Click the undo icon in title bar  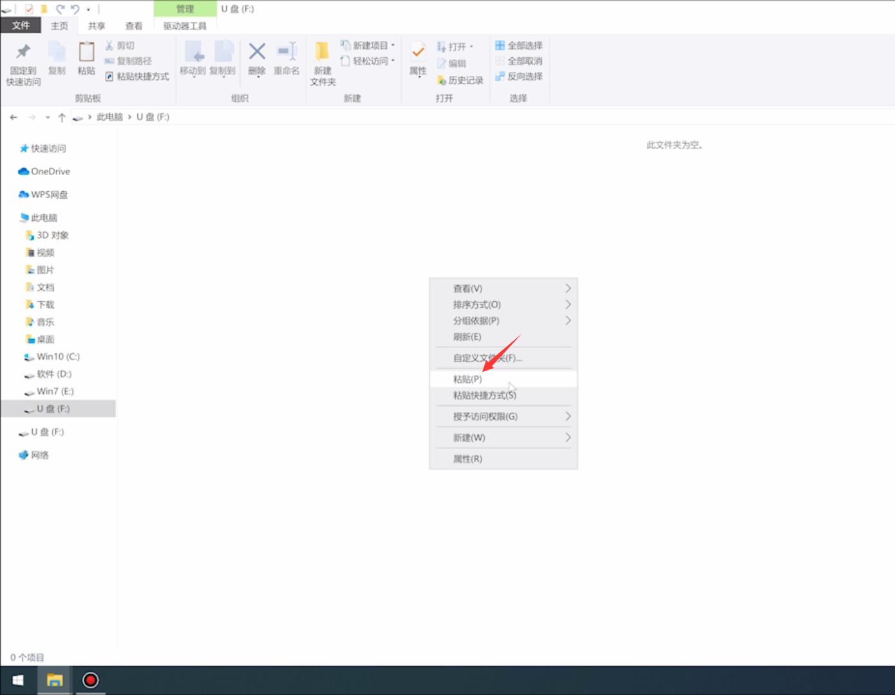click(x=75, y=9)
